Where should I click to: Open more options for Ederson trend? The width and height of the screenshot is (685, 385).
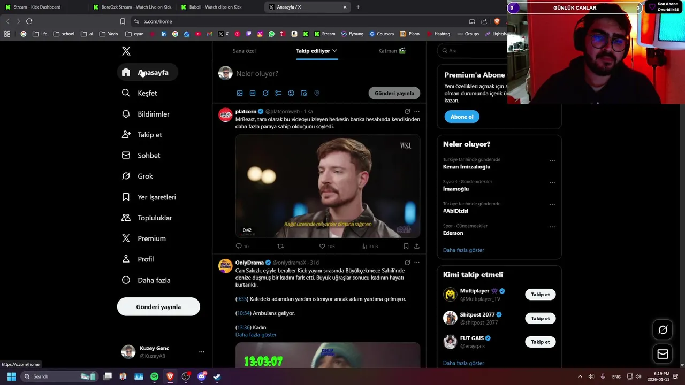click(552, 227)
